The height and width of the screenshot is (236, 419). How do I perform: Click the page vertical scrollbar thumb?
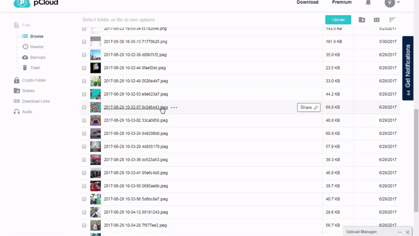point(416,160)
